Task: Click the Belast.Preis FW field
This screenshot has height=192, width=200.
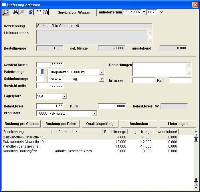Action: click(174, 106)
